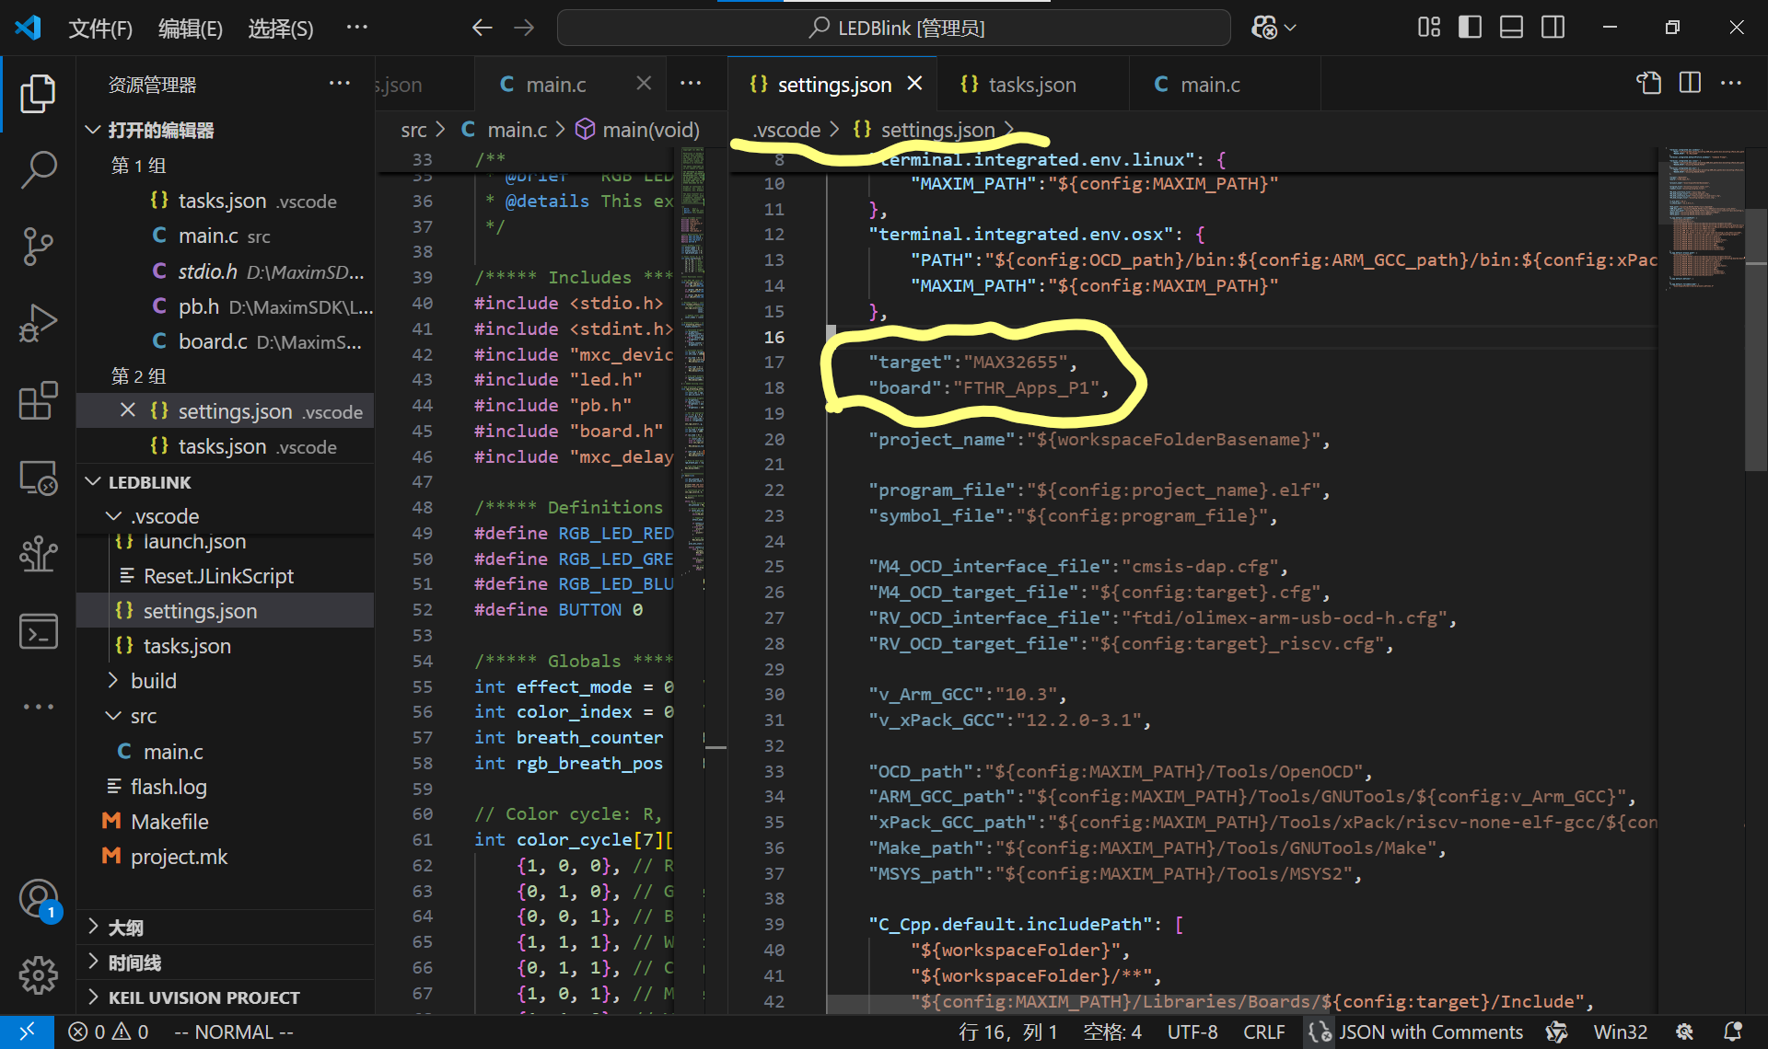Open notifications bell in status bar
Image resolution: width=1768 pixels, height=1049 pixels.
coord(1732,1032)
